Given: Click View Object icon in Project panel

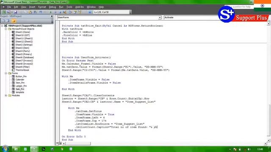Looking at the screenshot, I should (x=8, y=21).
